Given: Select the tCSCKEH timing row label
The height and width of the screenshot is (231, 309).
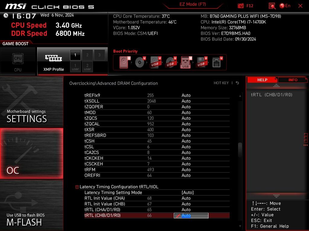Looking at the screenshot, I should [x=94, y=164].
